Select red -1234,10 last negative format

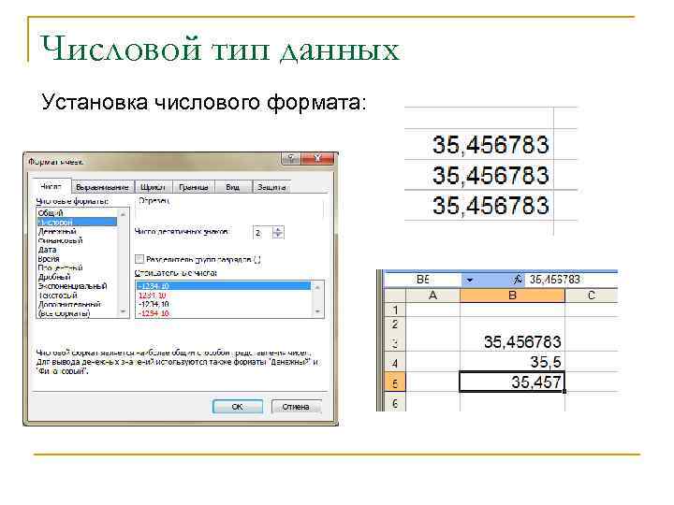pos(223,313)
